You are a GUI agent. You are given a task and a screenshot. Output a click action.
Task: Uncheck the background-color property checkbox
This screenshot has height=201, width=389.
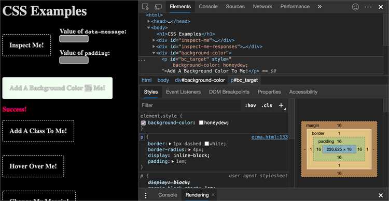click(x=143, y=123)
